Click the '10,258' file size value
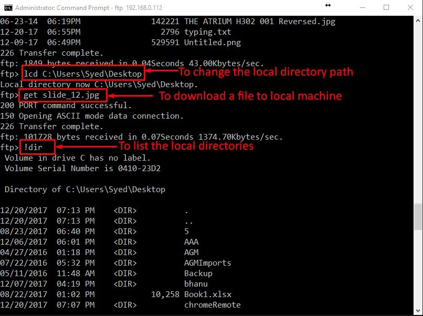Image resolution: width=423 pixels, height=316 pixels. click(x=165, y=294)
